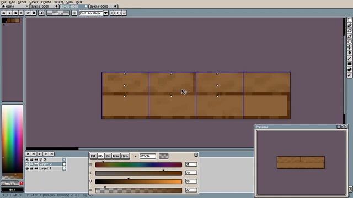Open the Sprite menu
This screenshot has width=353, height=198.
tap(22, 2)
